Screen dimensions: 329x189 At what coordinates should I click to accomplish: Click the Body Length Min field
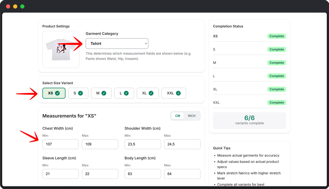[x=143, y=174]
